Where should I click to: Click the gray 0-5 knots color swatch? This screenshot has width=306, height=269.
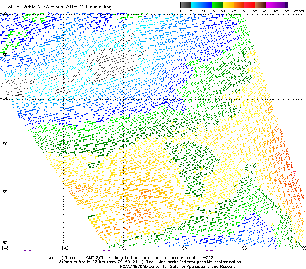pyautogui.click(x=185, y=5)
